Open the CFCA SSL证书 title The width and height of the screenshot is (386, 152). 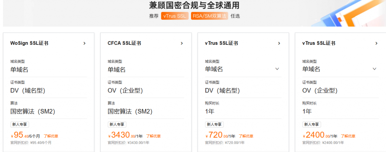124,43
